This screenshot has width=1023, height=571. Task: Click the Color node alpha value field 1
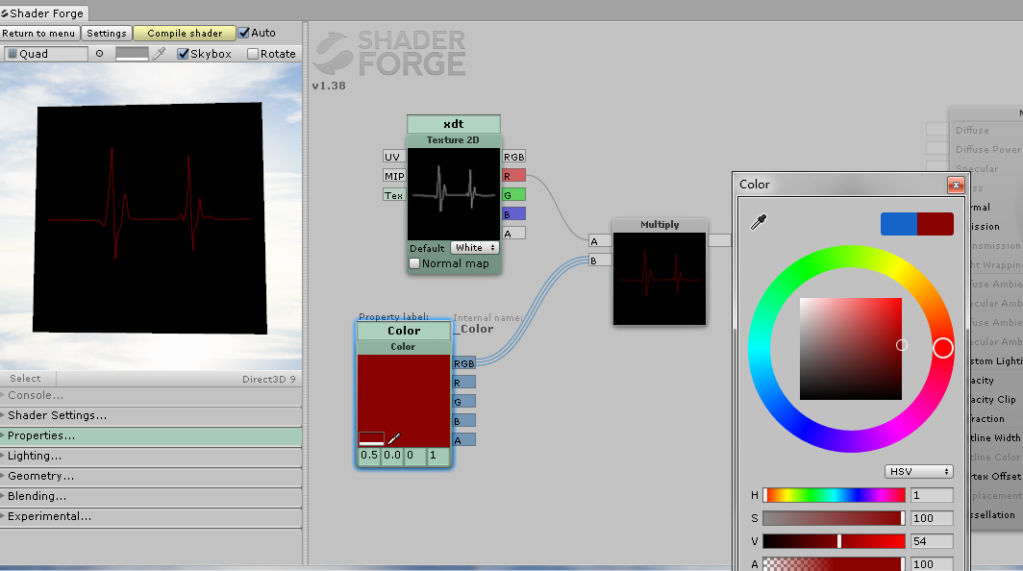(437, 456)
